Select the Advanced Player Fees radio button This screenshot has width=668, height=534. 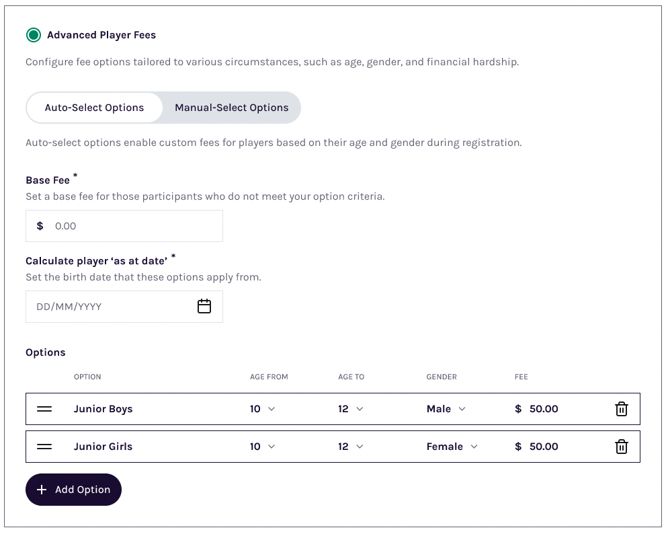(x=34, y=35)
